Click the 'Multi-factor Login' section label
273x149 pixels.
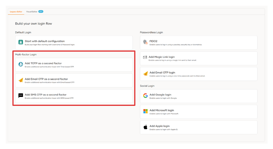click(26, 54)
